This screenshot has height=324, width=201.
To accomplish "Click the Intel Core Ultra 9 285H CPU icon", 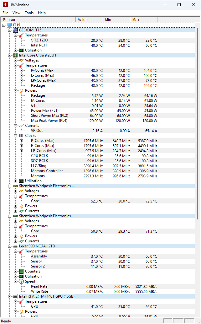I will pos(15,55).
